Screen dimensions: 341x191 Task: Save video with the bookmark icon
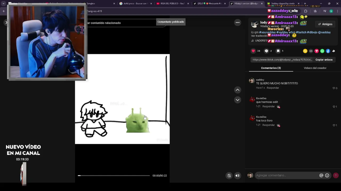pyautogui.click(x=278, y=51)
